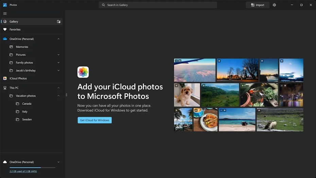Click the Search in Gallery field

158,5
